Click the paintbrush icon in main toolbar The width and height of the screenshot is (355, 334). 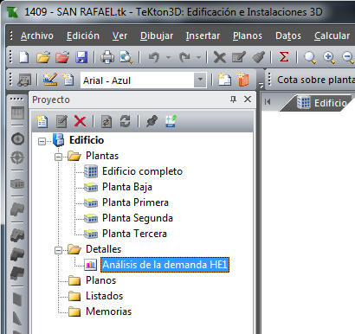coord(258,57)
